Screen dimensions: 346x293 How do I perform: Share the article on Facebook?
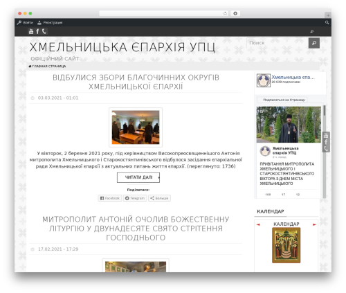pos(110,198)
